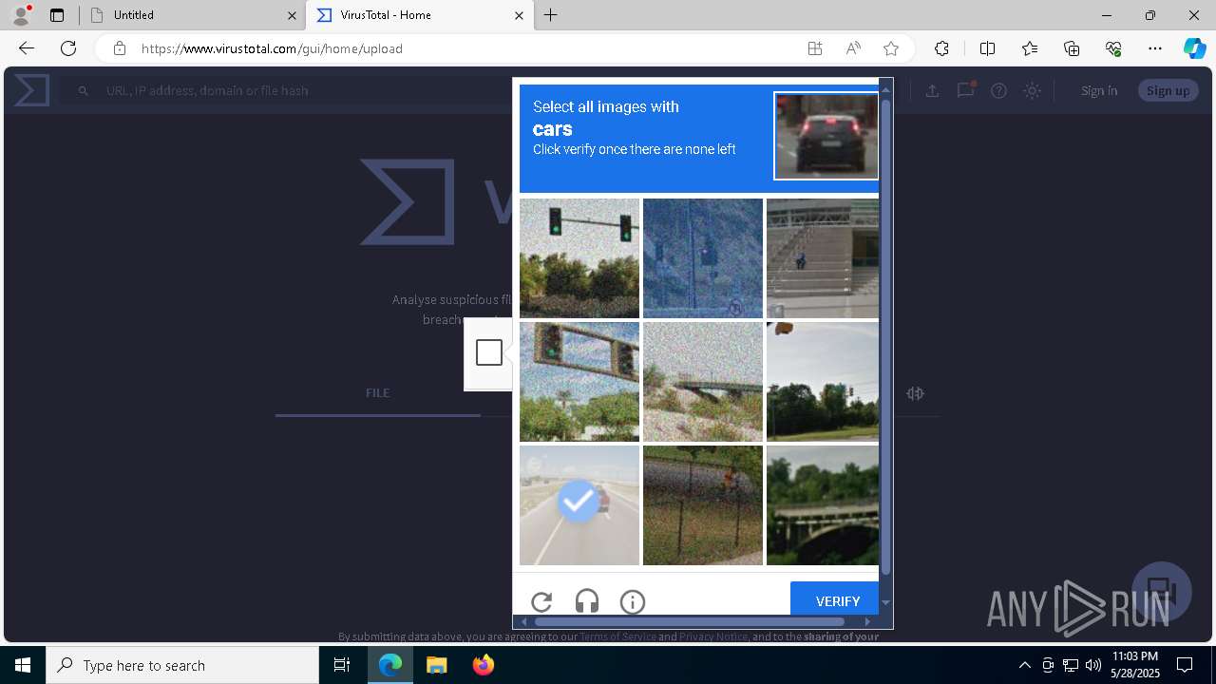
Task: Tick the I'm not a robot checkbox
Action: pos(489,352)
